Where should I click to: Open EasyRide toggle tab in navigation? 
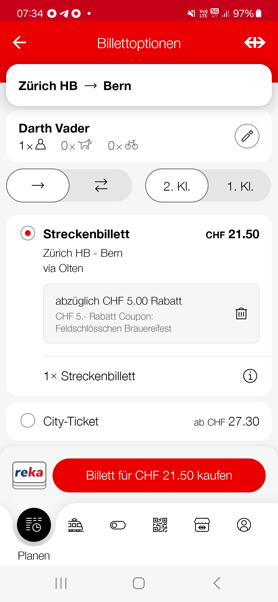(118, 525)
